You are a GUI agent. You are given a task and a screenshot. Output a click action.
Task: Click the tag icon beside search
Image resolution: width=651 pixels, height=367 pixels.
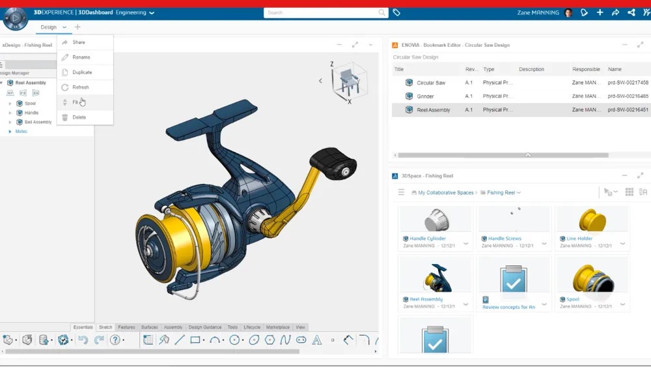396,12
